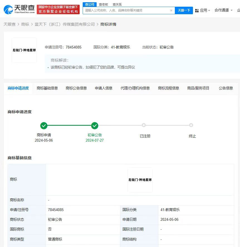Click the 天眼一下 search button
240x247 pixels.
184,10
